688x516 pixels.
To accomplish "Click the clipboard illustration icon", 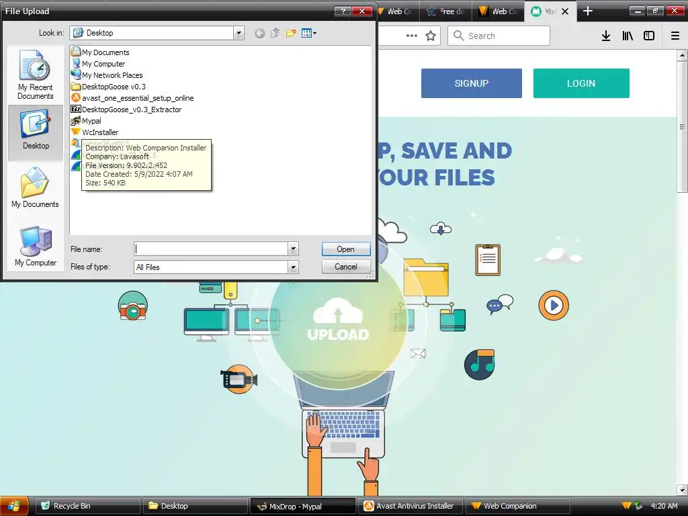I will pos(488,260).
